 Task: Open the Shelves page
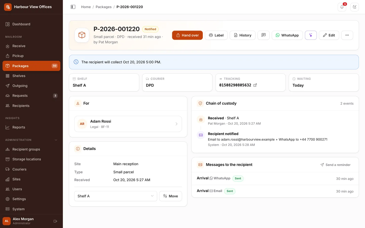pyautogui.click(x=31, y=76)
